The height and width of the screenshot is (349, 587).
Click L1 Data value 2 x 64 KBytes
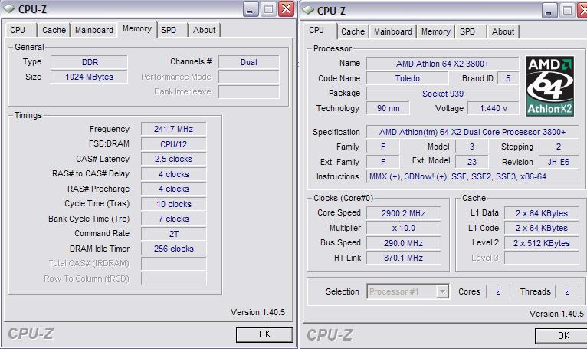point(541,213)
